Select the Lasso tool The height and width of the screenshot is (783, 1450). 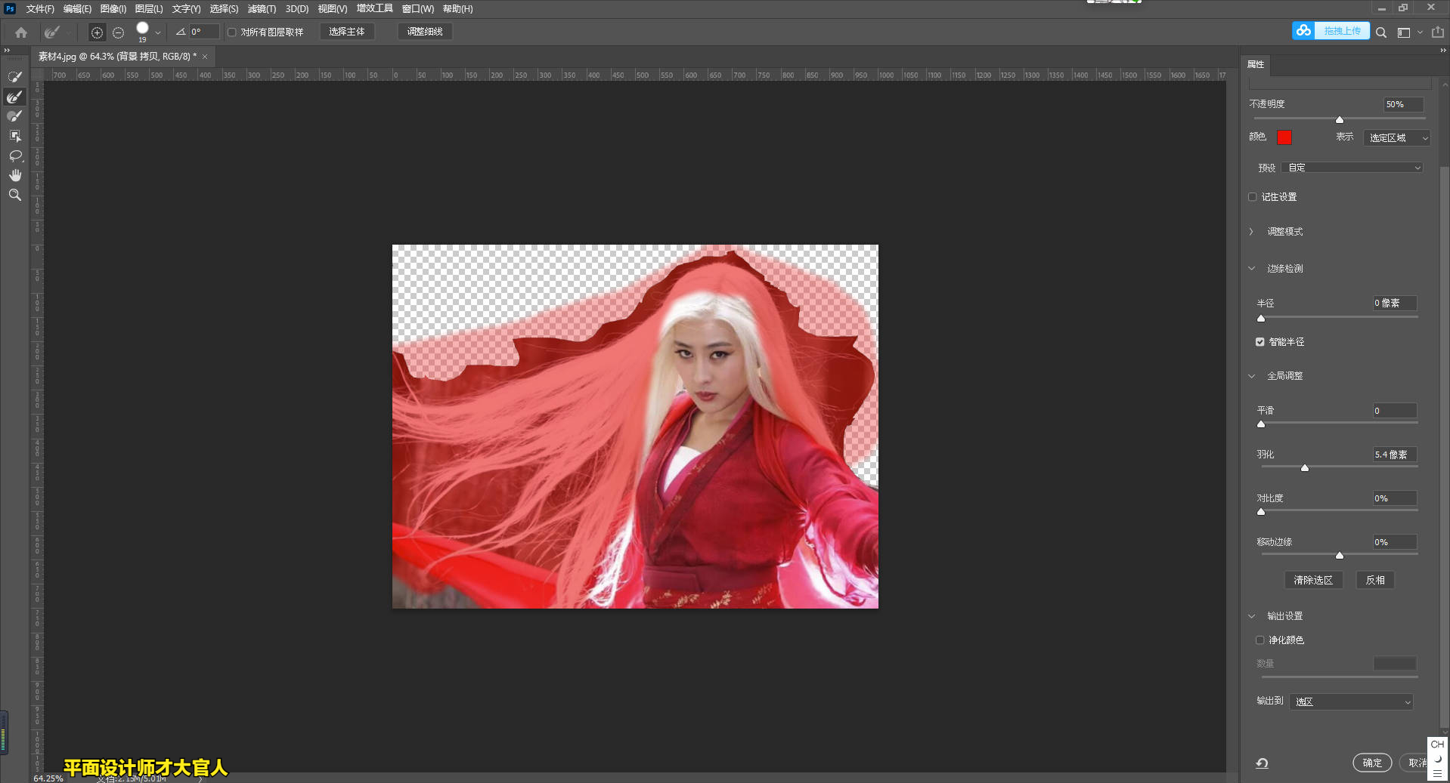click(x=14, y=156)
